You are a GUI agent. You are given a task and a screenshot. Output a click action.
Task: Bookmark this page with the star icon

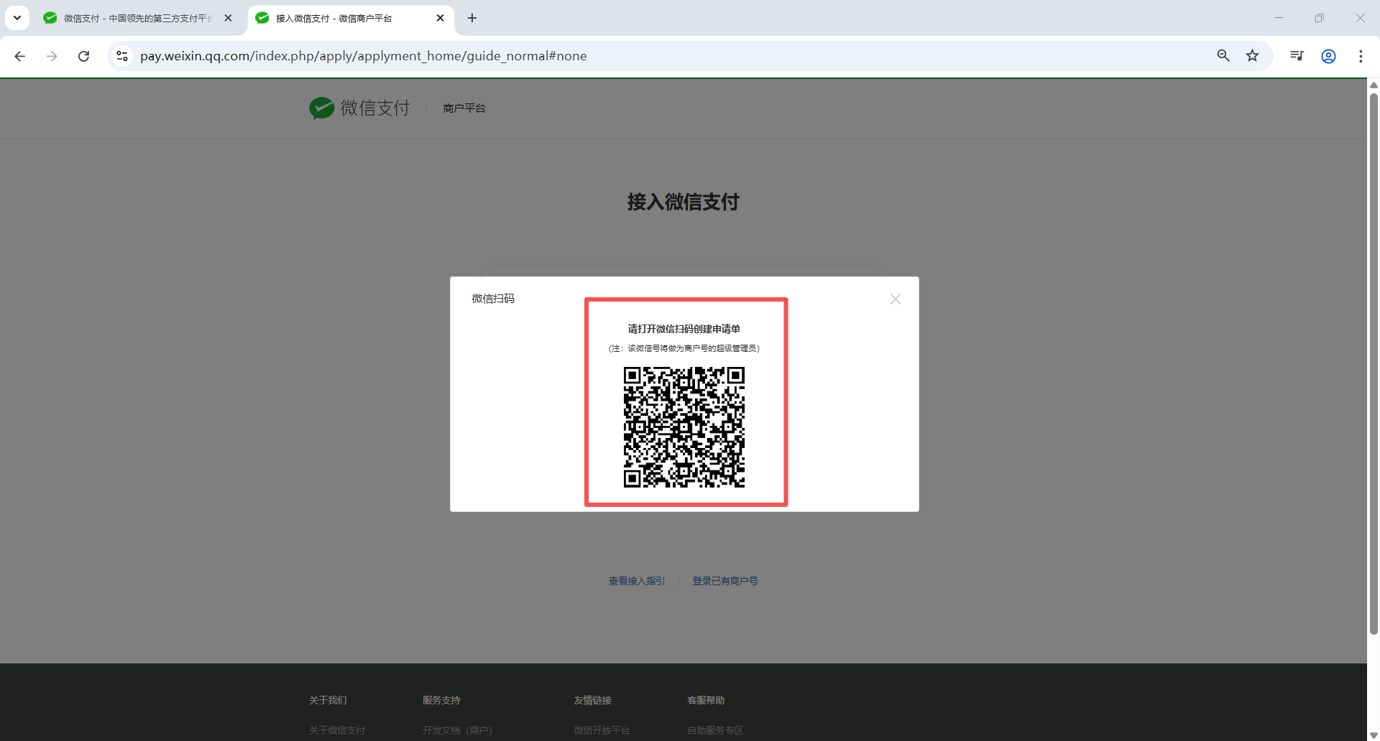(x=1252, y=56)
